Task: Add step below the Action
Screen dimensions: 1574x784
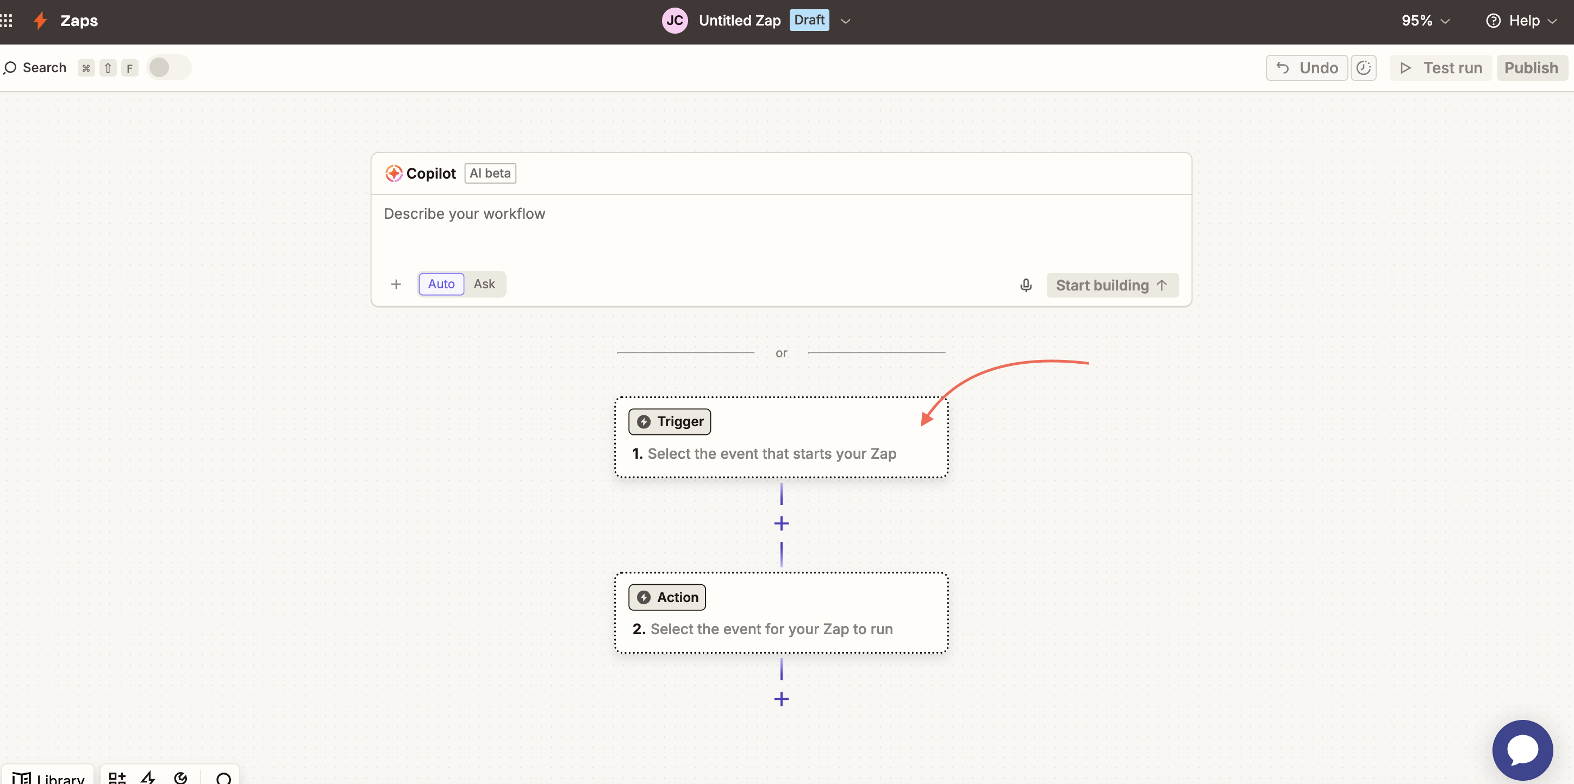Action: click(x=781, y=699)
